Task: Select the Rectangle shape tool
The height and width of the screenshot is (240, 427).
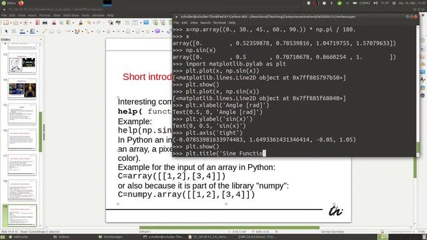Action: coord(51,31)
